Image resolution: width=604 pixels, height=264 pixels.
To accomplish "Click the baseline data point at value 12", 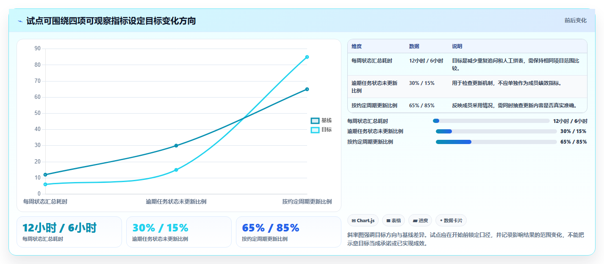I will point(45,174).
